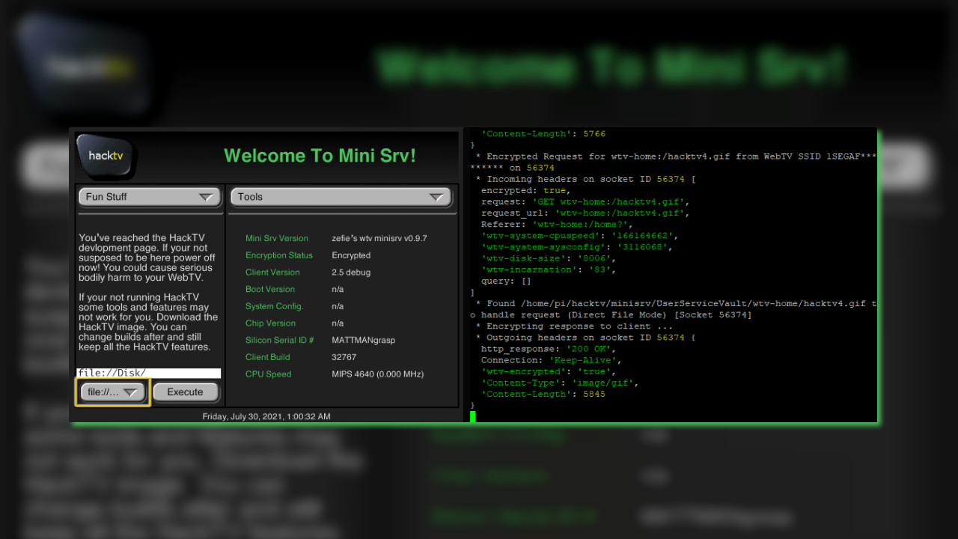Viewport: 958px width, 539px height.
Task: Select the terminal line request: 'GET wtv-home:/hacktv4.gif'
Action: 585,202
